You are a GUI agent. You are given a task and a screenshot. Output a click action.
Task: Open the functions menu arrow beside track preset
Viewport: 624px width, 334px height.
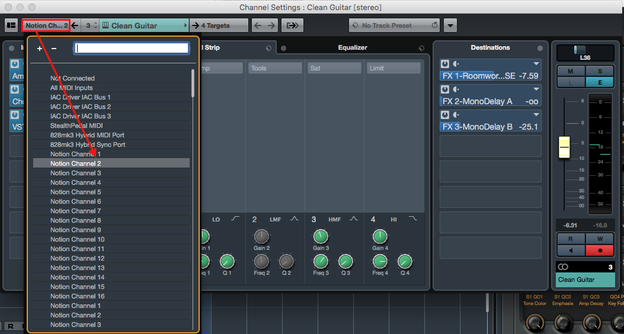tap(450, 25)
